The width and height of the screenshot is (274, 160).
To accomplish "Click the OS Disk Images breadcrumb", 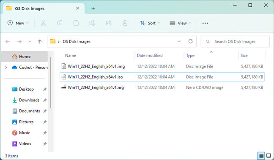I will 77,41.
